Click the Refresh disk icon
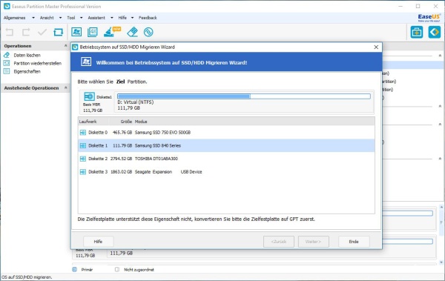The height and width of the screenshot is (281, 445). click(x=59, y=32)
